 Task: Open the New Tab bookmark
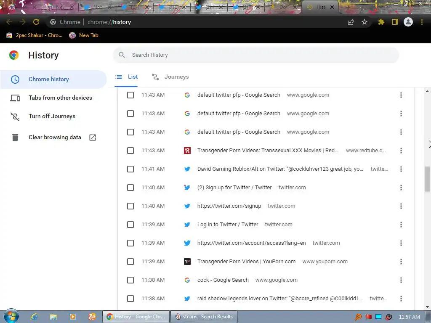[x=84, y=35]
